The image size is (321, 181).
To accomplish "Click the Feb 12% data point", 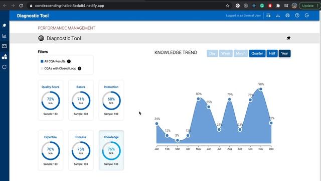I will pyautogui.click(x=167, y=135).
